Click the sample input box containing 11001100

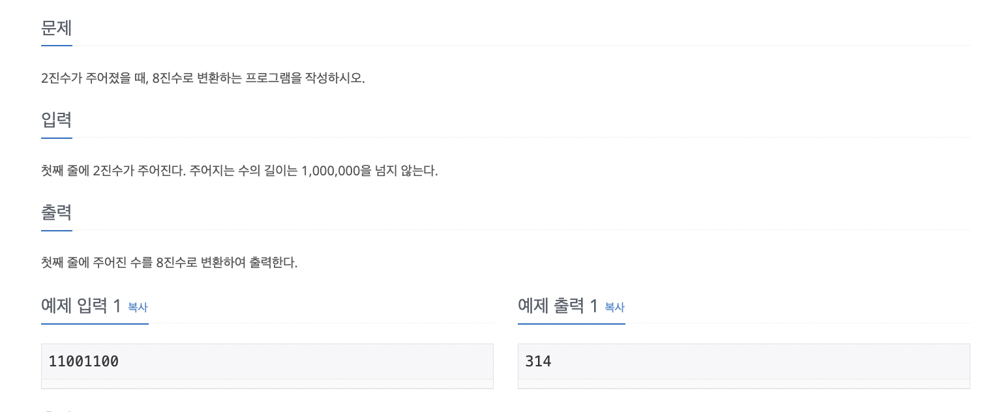[267, 361]
